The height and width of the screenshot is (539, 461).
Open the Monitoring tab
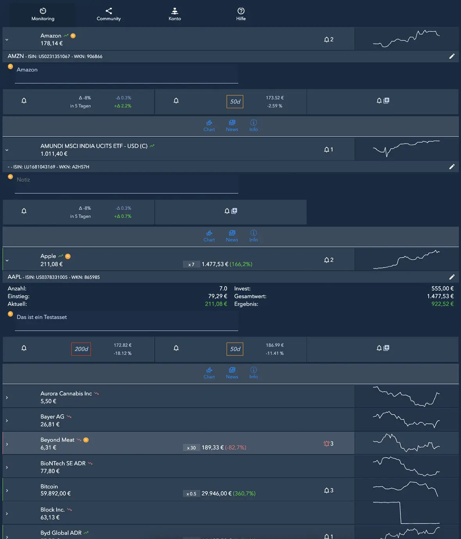pos(43,14)
